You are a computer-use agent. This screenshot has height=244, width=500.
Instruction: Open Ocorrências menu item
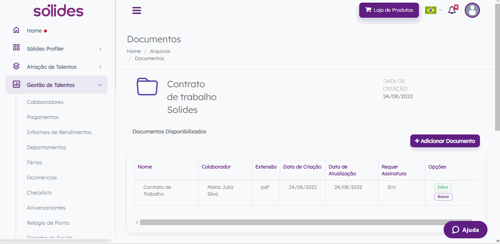(x=42, y=178)
